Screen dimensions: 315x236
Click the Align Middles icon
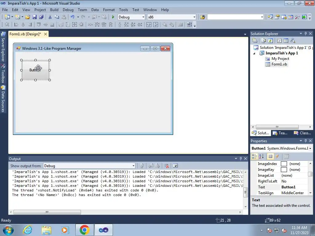click(46, 25)
